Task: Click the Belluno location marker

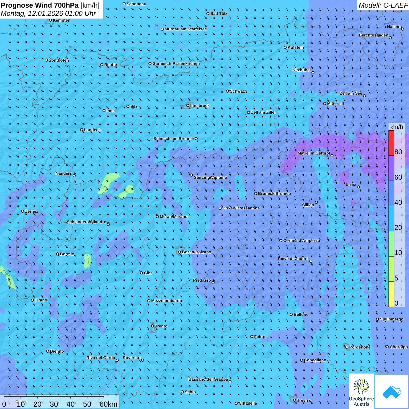Action: point(291,314)
